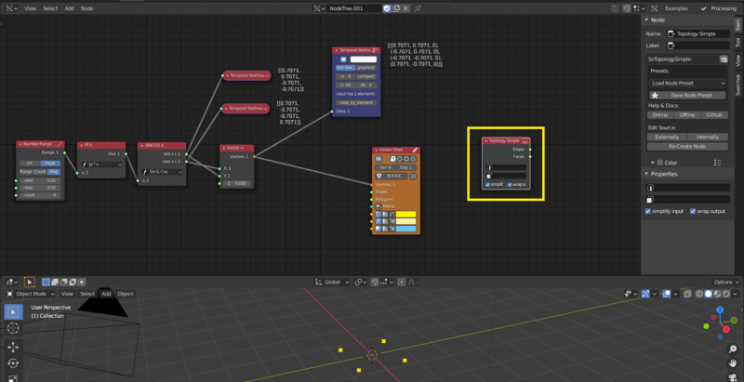Click the Re-Create Node button
Image resolution: width=744 pixels, height=382 pixels.
688,147
